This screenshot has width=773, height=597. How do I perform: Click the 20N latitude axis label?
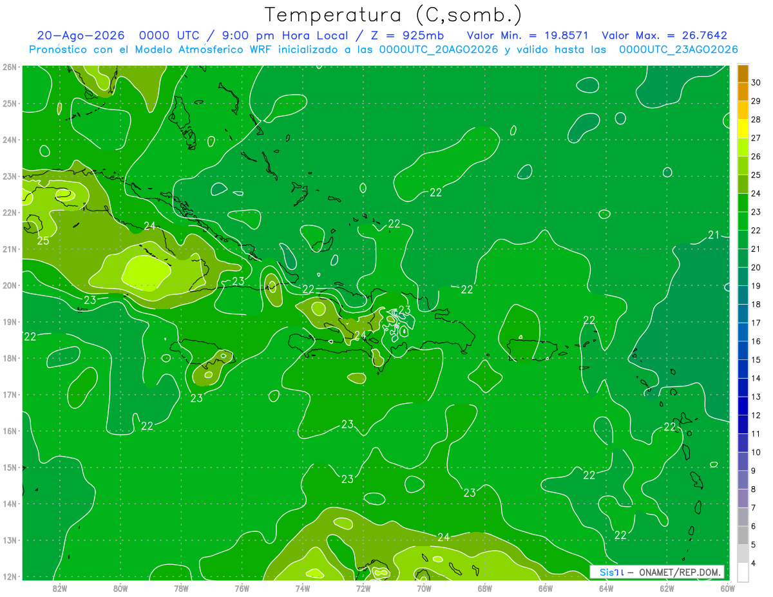click(x=10, y=285)
